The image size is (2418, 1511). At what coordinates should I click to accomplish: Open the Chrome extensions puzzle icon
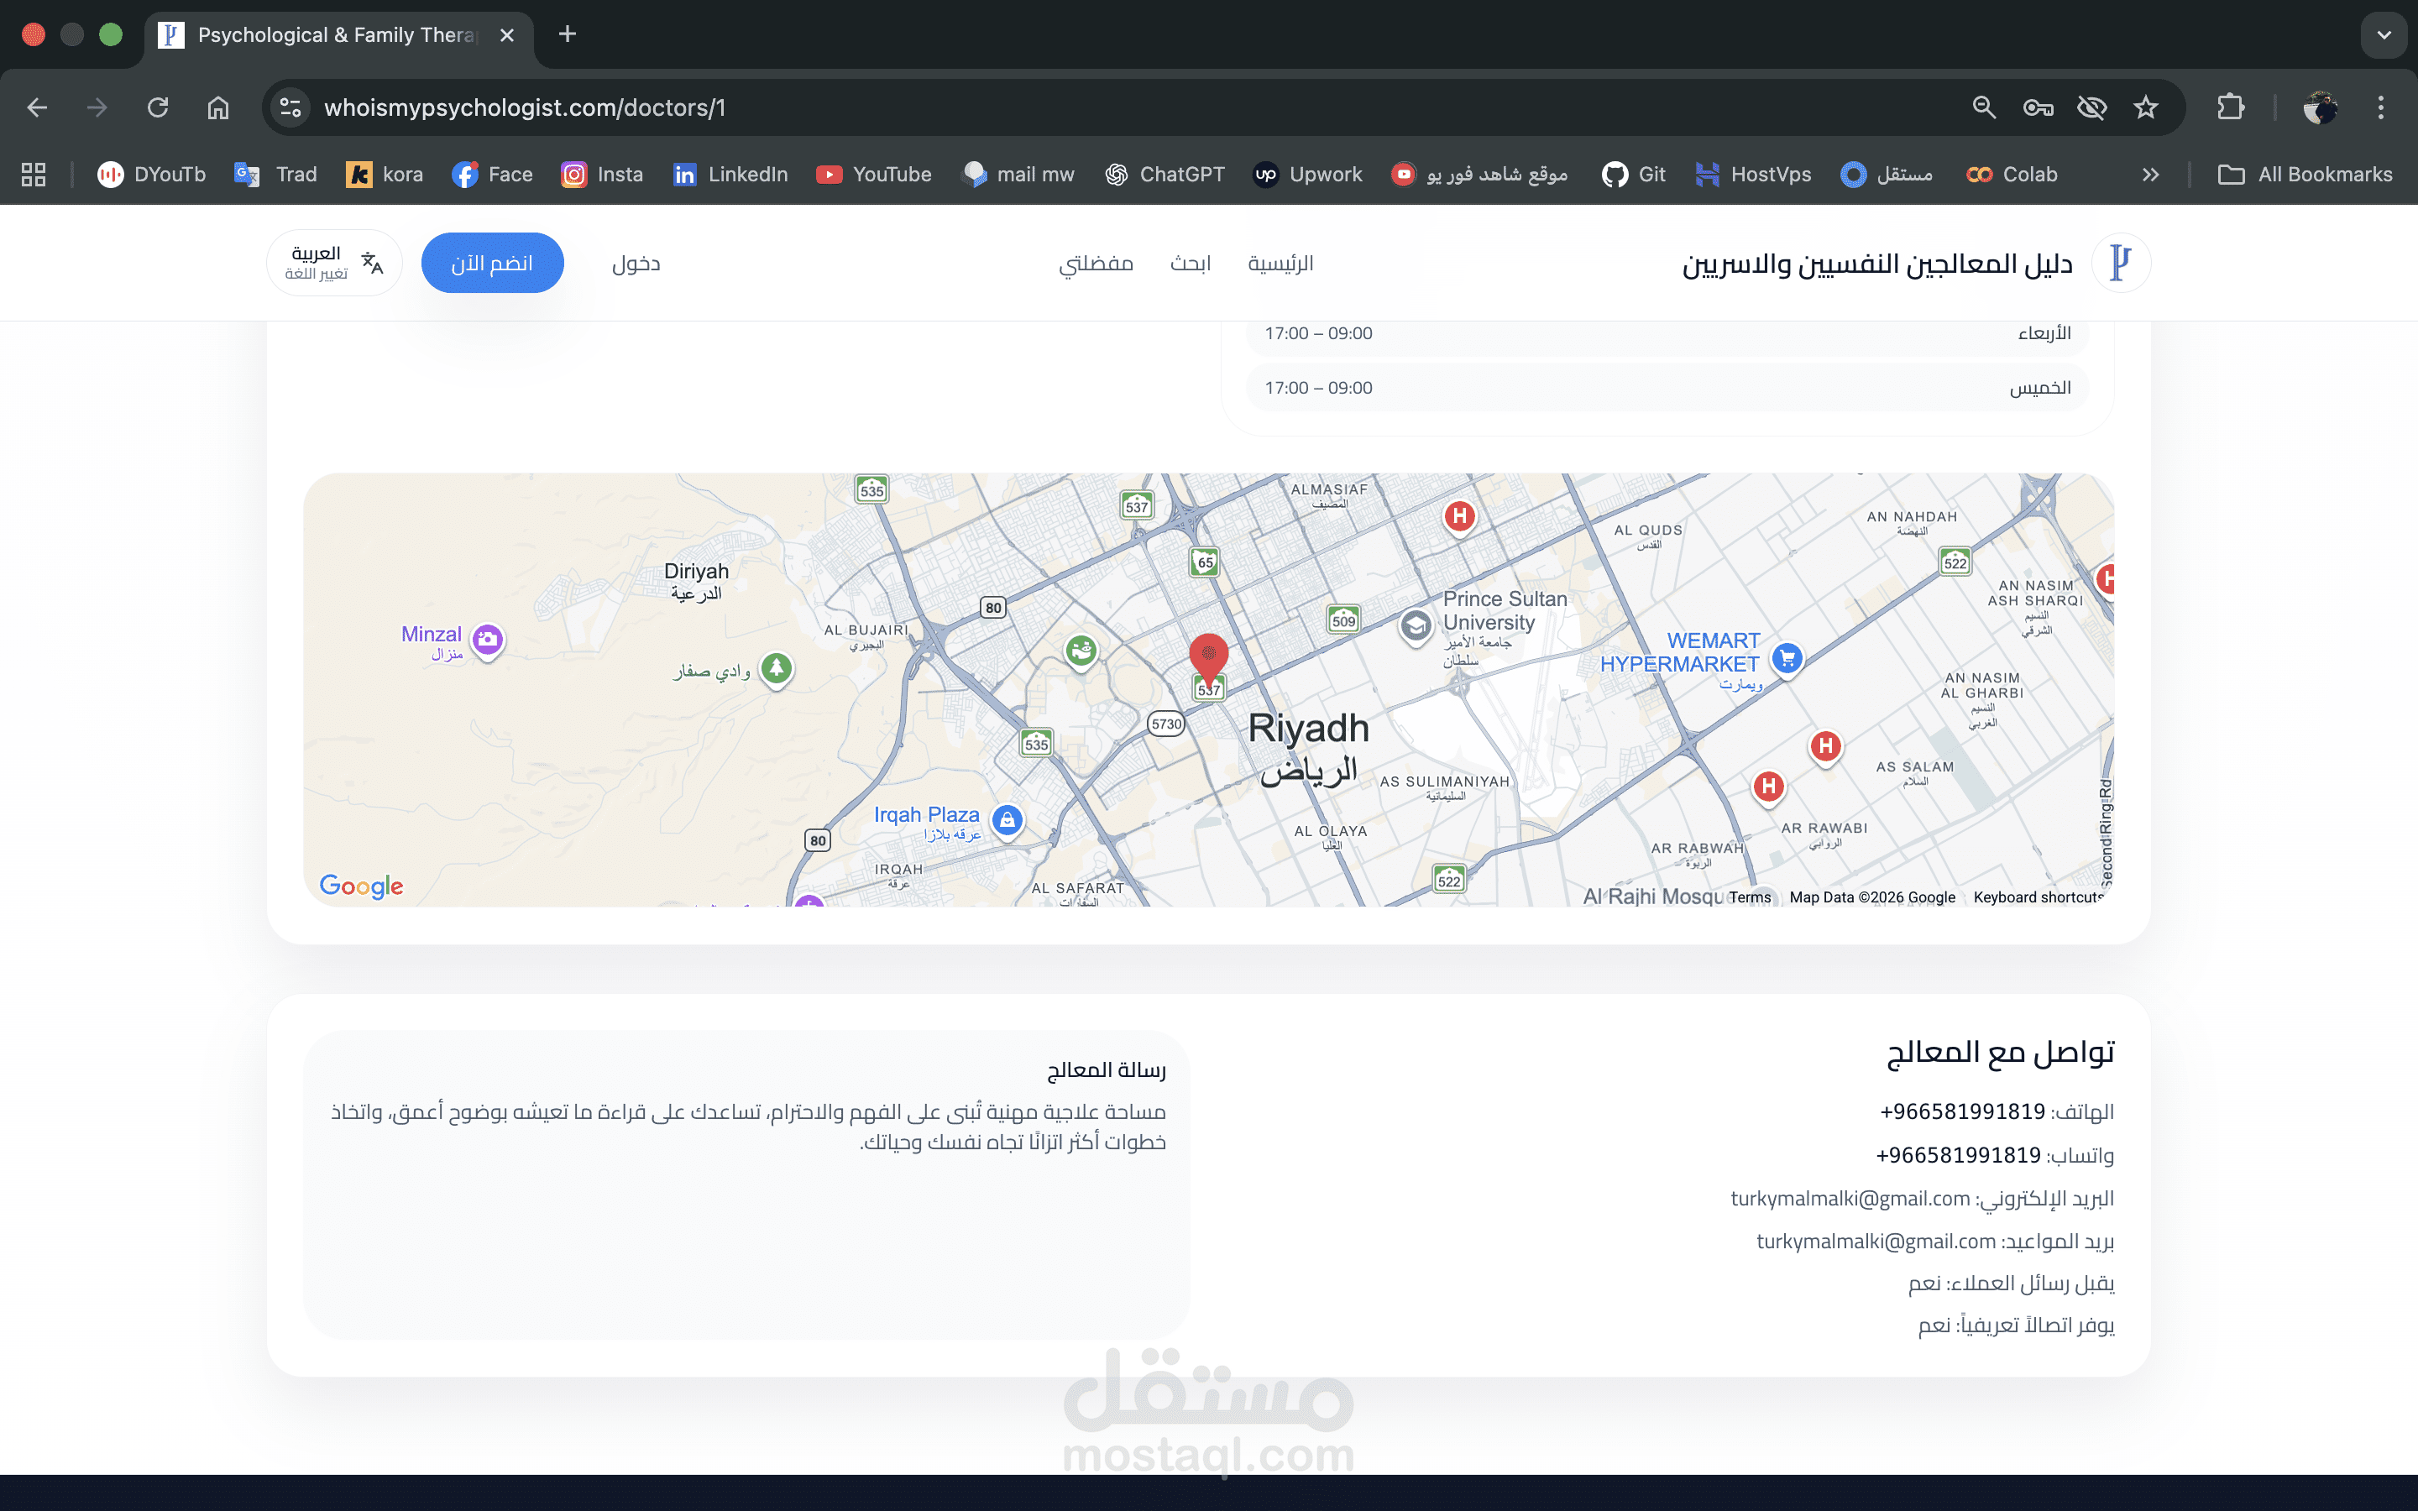tap(2230, 108)
